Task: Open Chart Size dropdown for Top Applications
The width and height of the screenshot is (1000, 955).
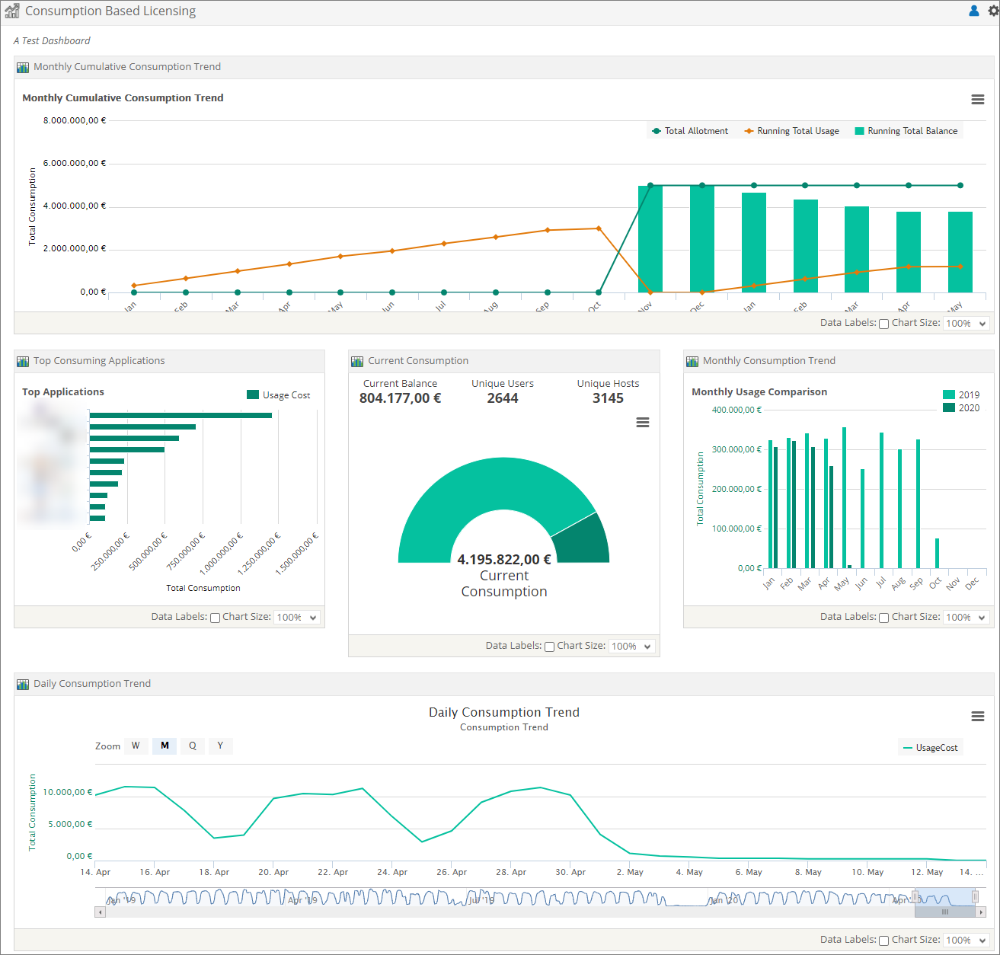Action: (296, 618)
